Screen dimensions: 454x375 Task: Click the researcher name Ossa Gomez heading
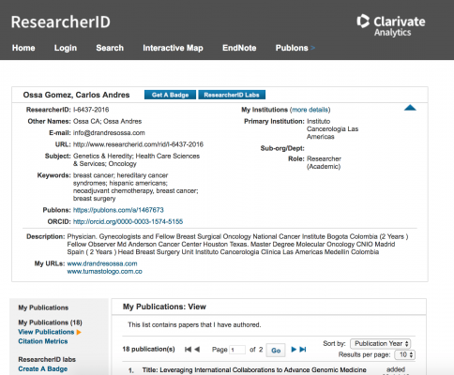pos(76,95)
